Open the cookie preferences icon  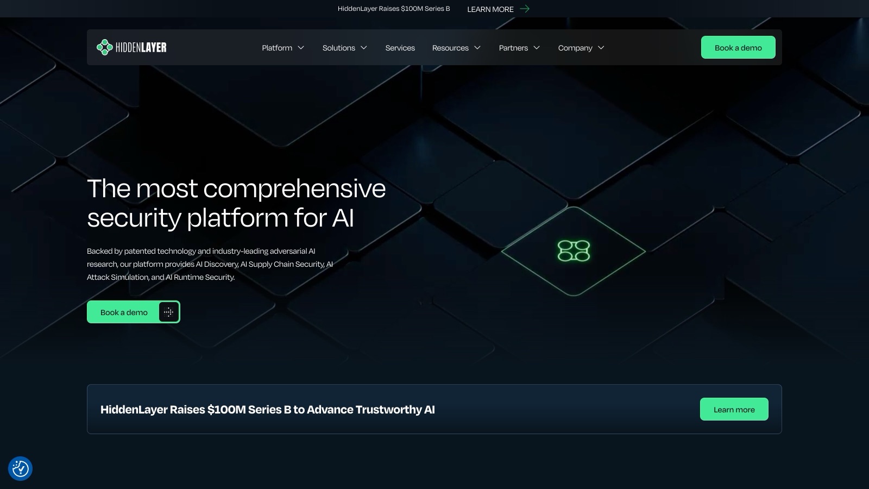(x=20, y=468)
